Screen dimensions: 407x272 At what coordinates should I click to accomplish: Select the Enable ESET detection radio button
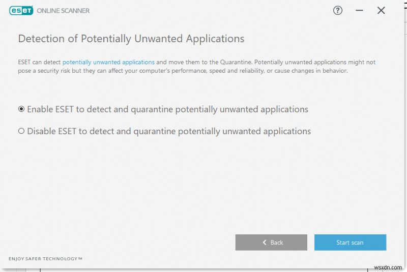tap(21, 109)
